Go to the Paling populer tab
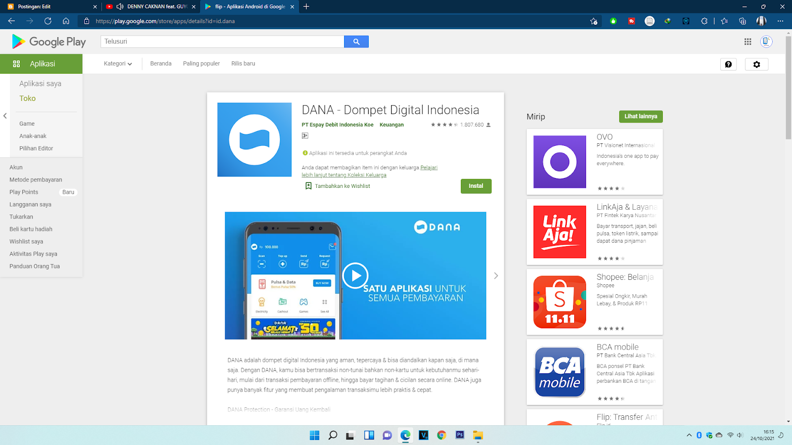The width and height of the screenshot is (792, 445). click(201, 64)
